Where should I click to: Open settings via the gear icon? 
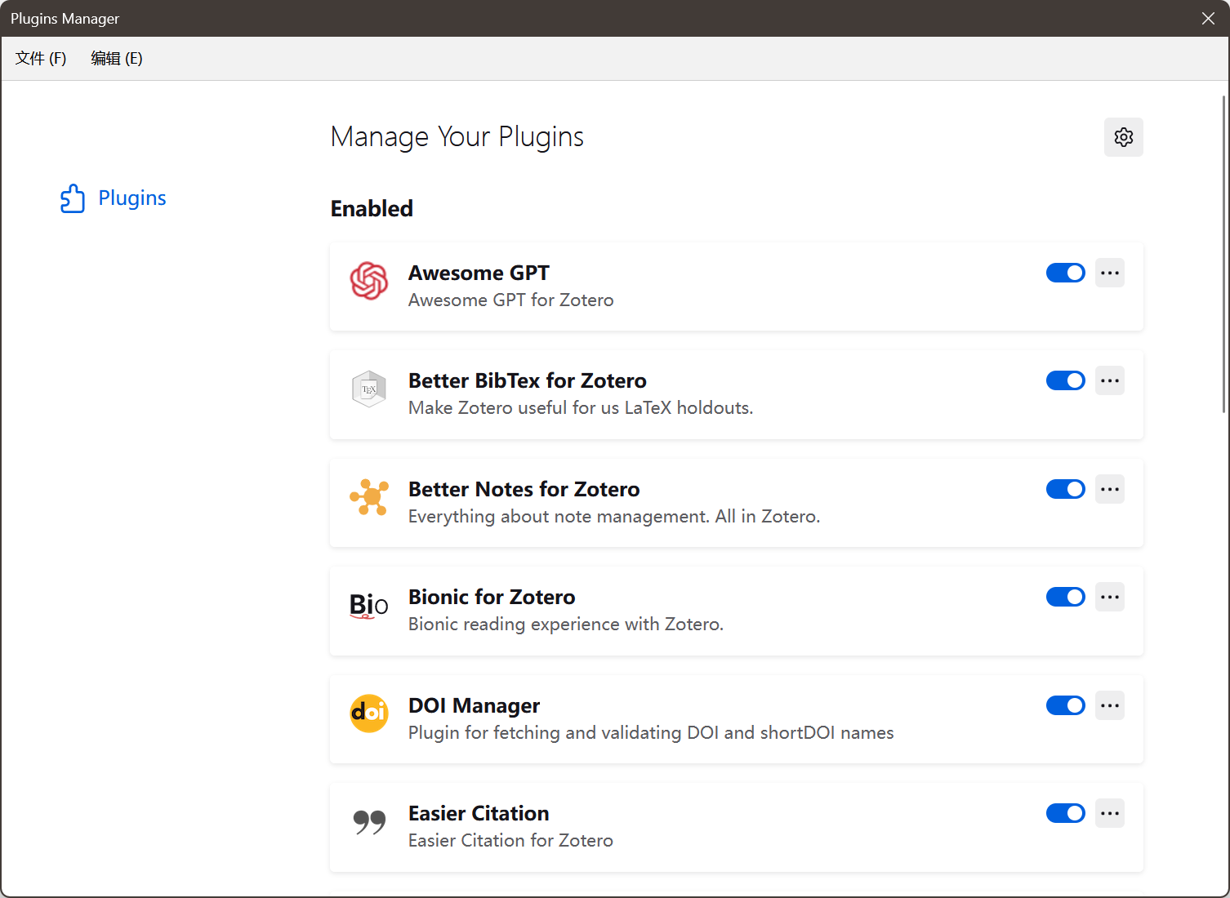[1123, 137]
